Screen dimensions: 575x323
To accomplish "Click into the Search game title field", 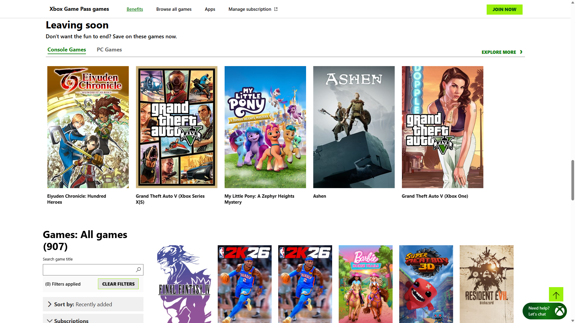I will coord(89,270).
